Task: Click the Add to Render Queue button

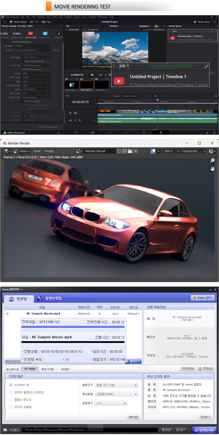Action: [48, 127]
